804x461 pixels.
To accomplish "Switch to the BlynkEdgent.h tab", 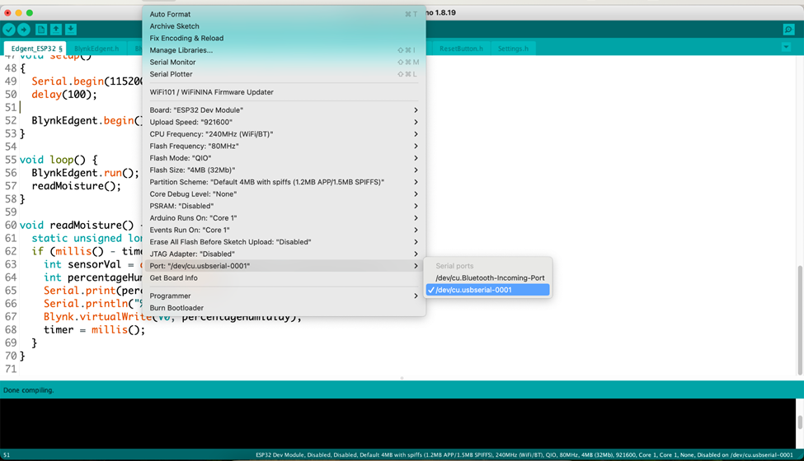I will click(96, 49).
